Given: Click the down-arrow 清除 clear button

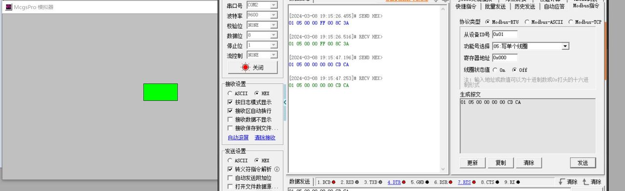Looking at the screenshot, I should pyautogui.click(x=568, y=182).
